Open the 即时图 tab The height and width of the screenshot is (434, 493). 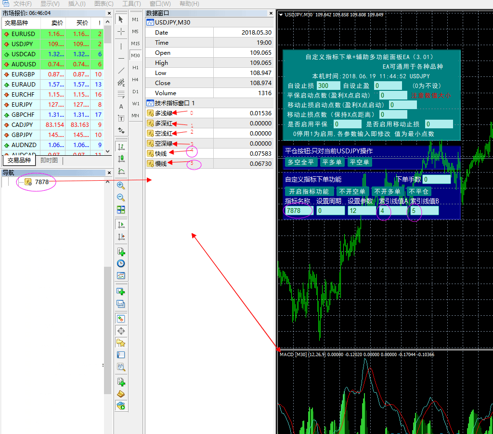point(49,161)
